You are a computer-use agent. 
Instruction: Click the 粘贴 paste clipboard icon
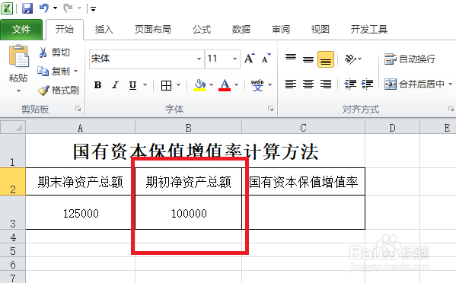click(18, 56)
